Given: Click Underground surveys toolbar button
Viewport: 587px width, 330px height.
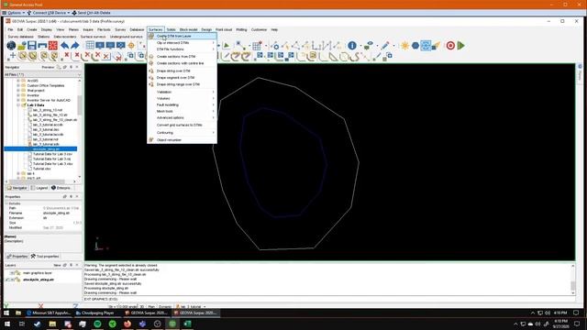Looking at the screenshot, I should coord(127,37).
